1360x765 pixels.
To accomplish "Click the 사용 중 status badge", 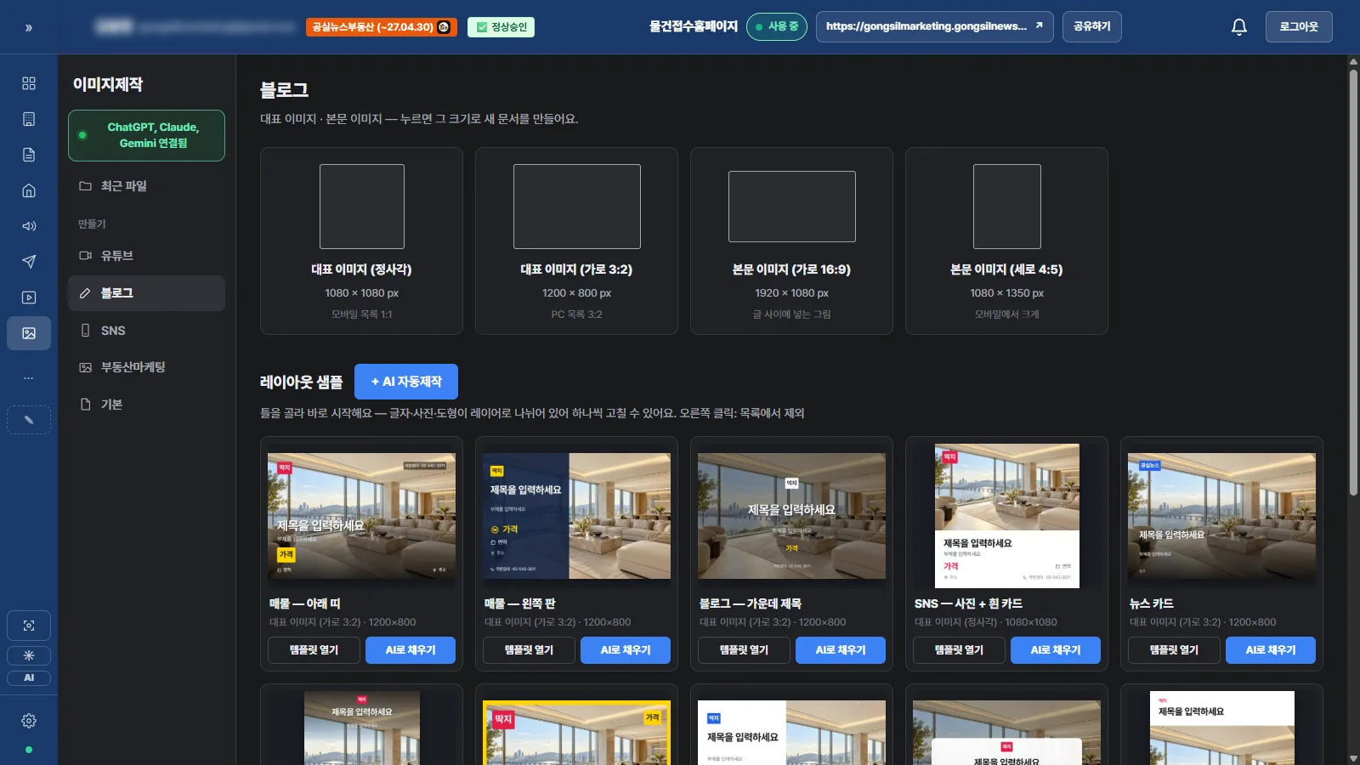I will tap(777, 26).
